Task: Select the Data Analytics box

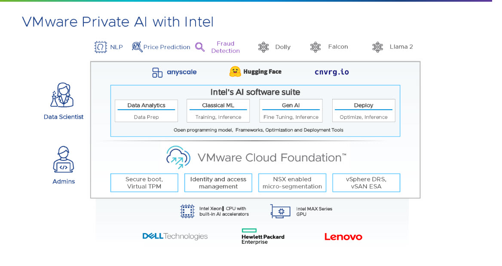Action: pos(146,111)
